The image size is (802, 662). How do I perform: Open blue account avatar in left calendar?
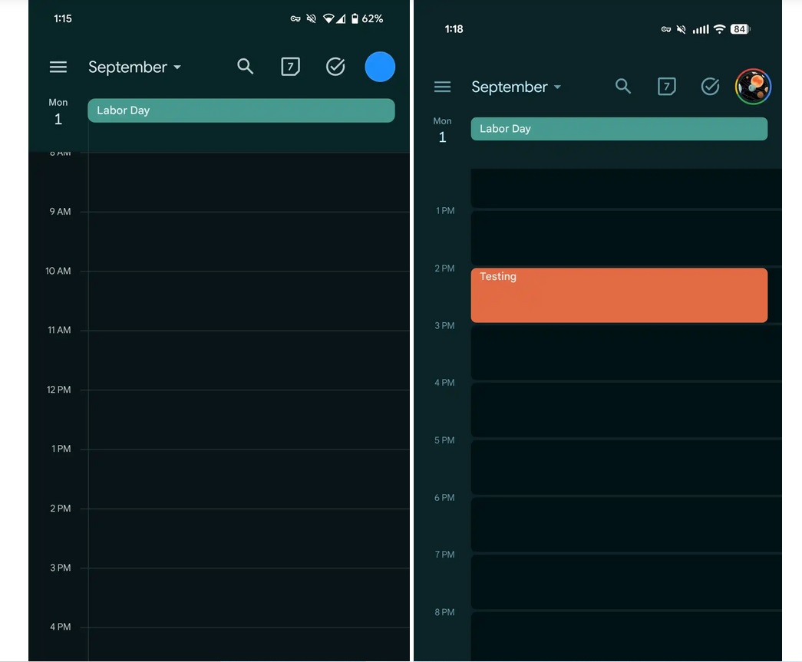pos(380,67)
